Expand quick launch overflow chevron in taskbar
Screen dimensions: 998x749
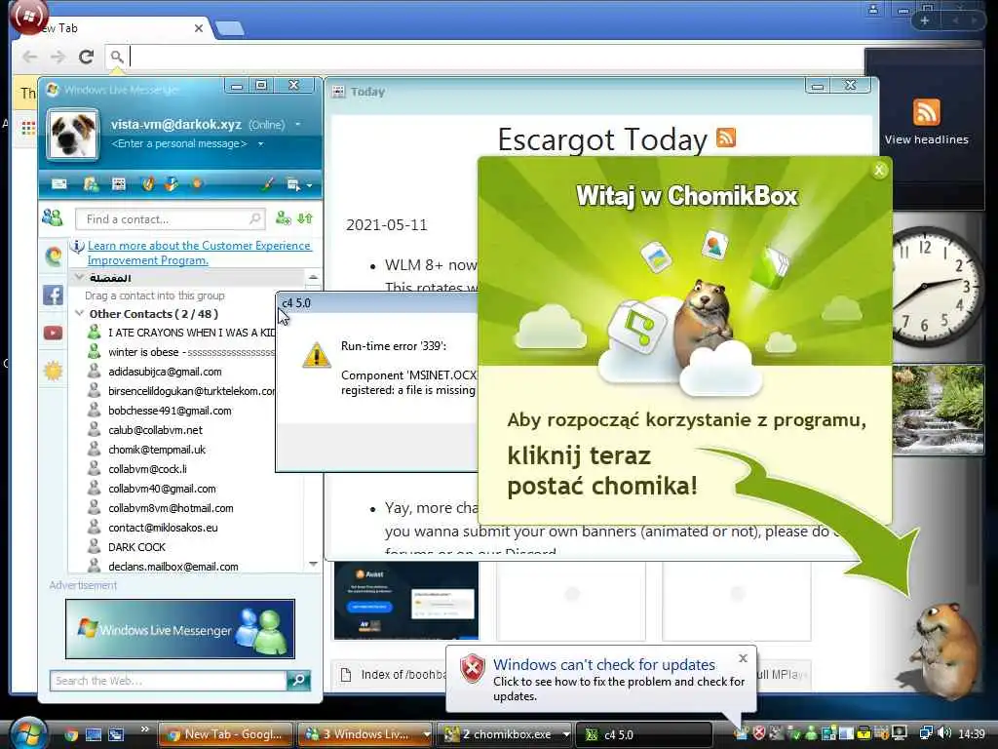(x=144, y=729)
